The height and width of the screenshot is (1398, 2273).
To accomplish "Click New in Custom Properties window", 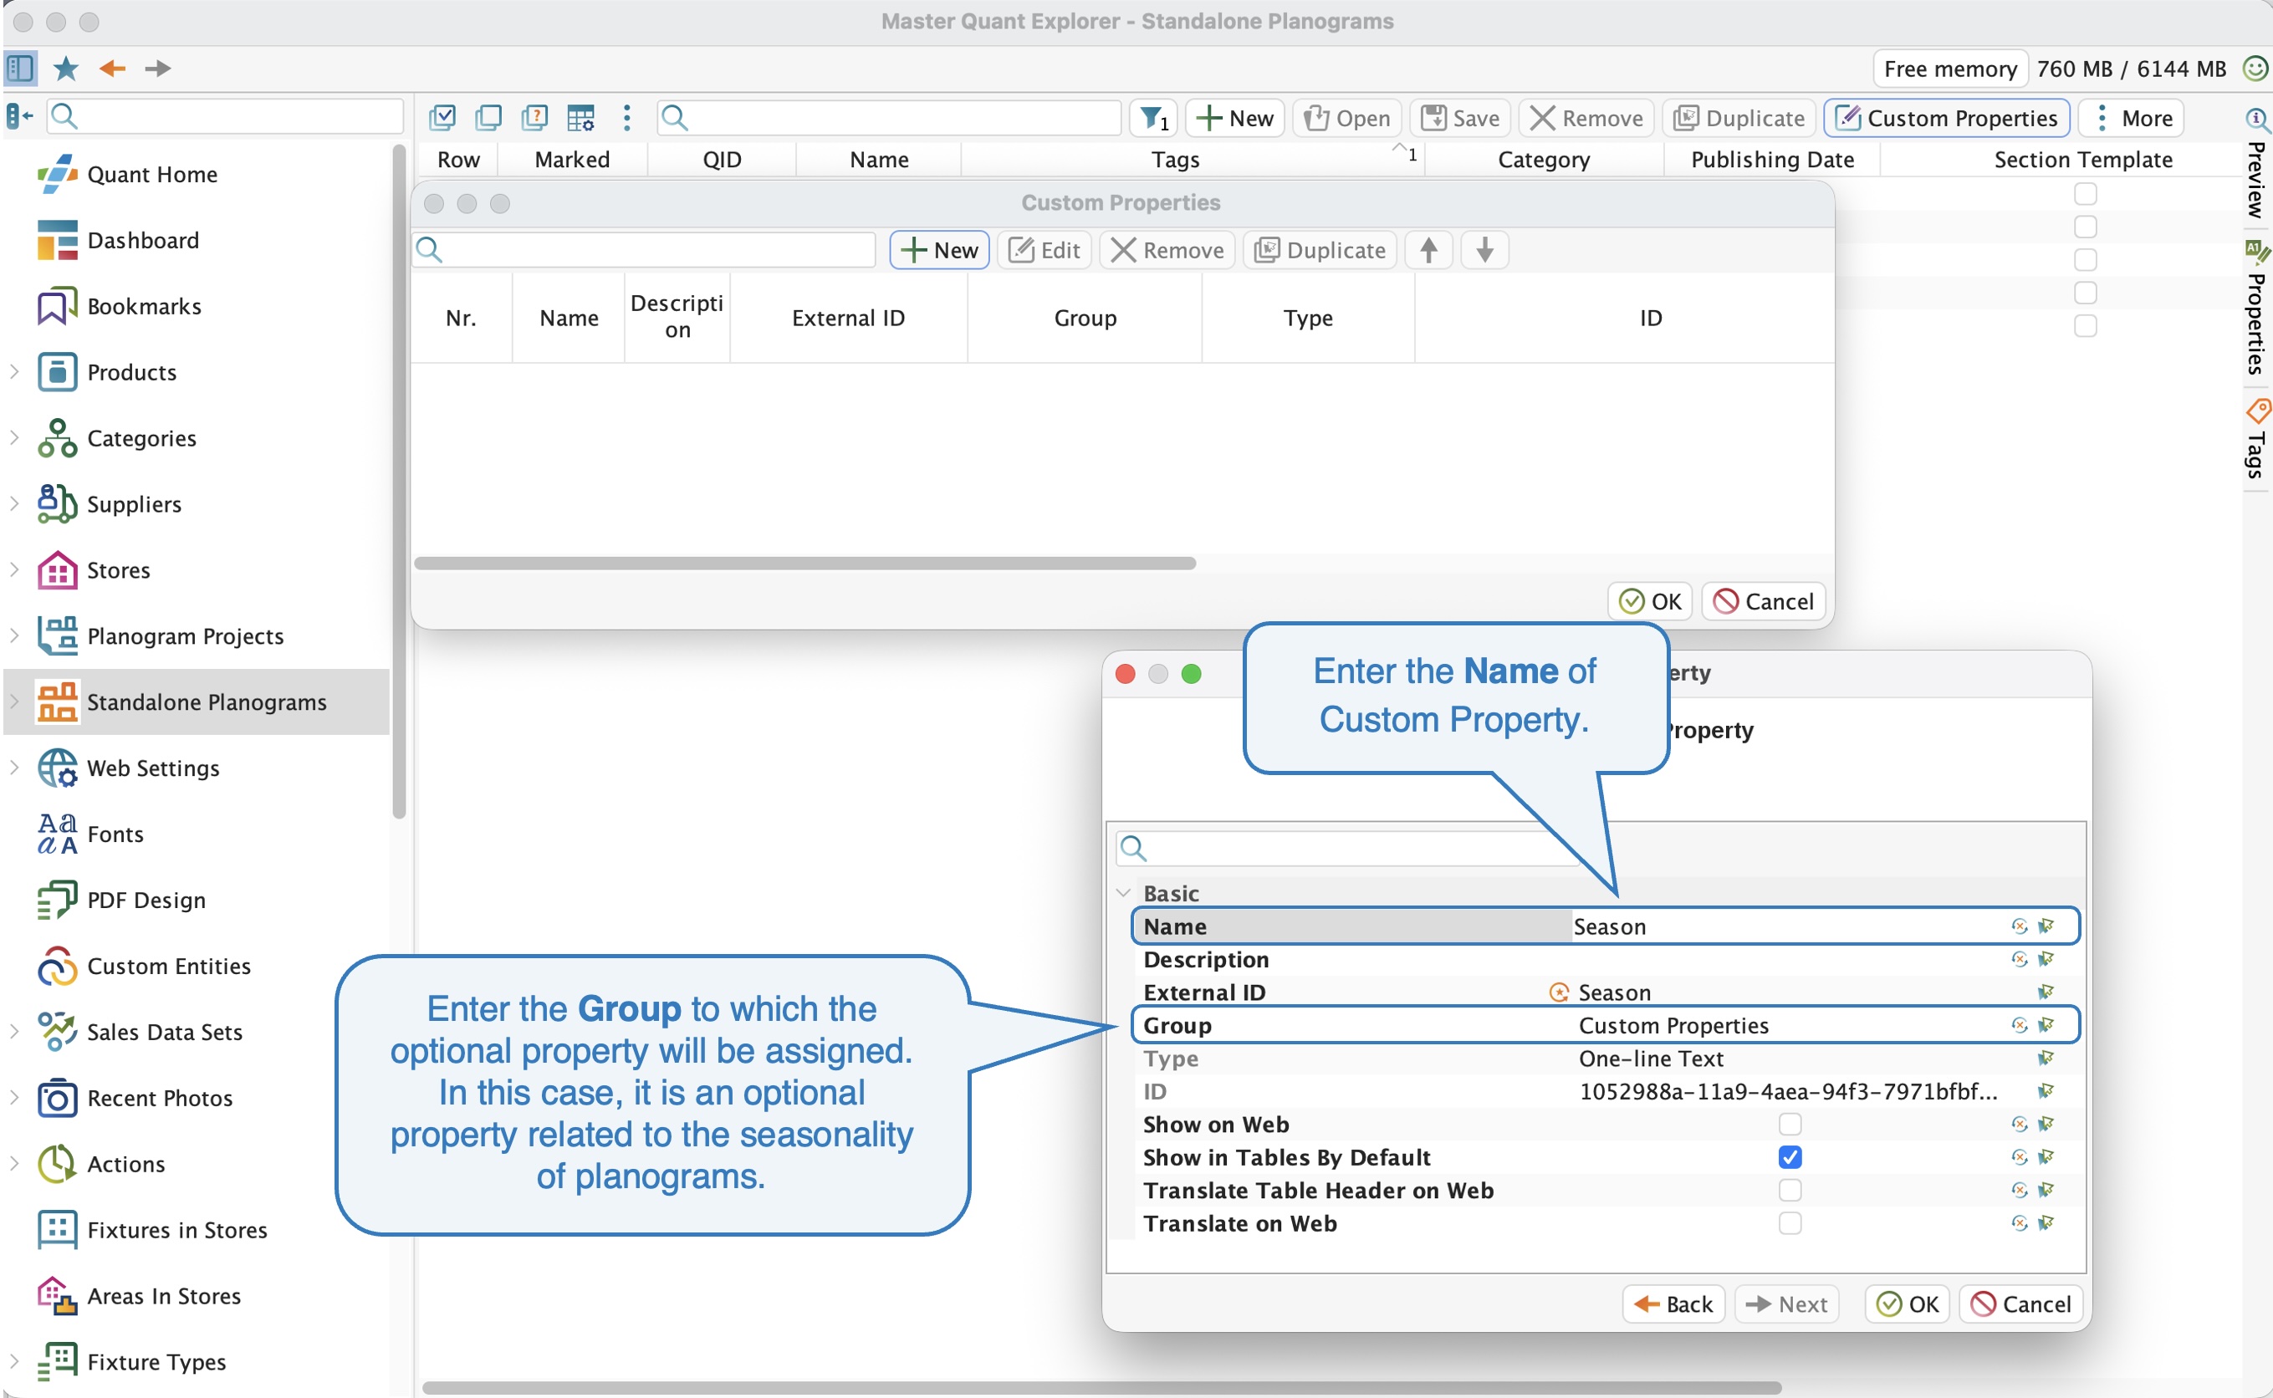I will coord(939,250).
